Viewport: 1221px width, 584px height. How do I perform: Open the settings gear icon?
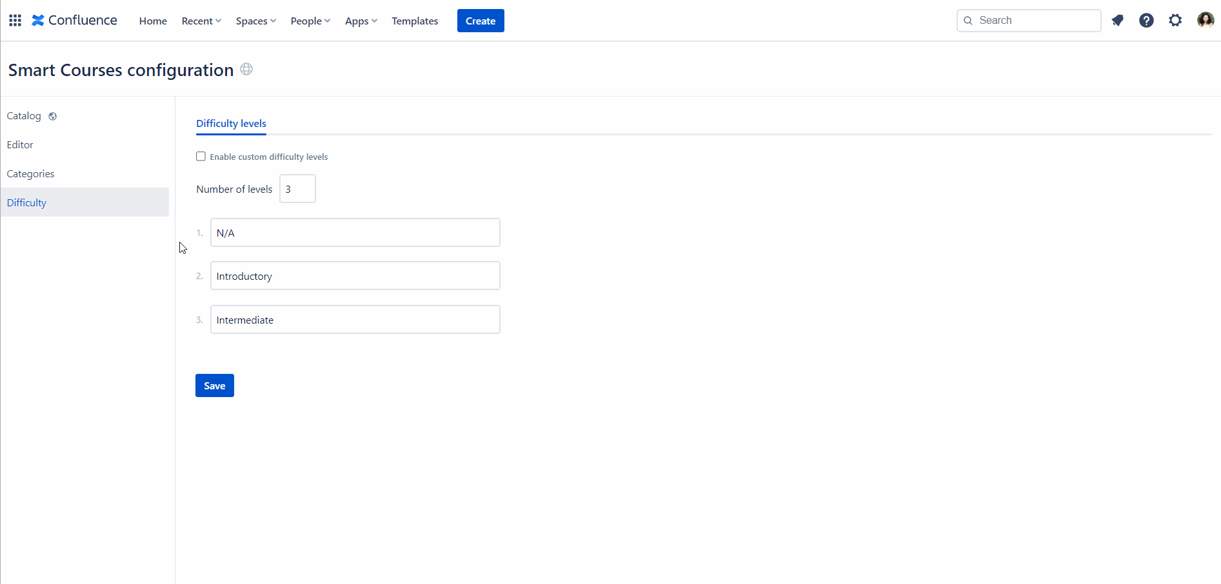point(1175,21)
